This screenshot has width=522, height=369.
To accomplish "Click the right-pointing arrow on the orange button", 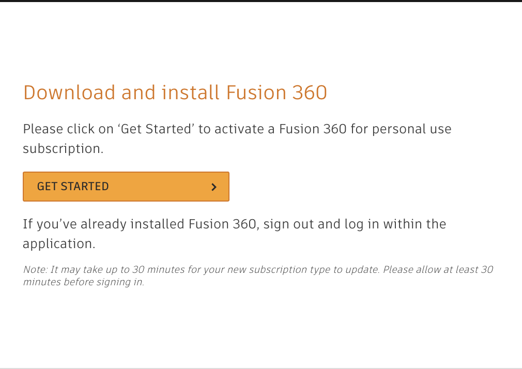I will click(x=214, y=187).
